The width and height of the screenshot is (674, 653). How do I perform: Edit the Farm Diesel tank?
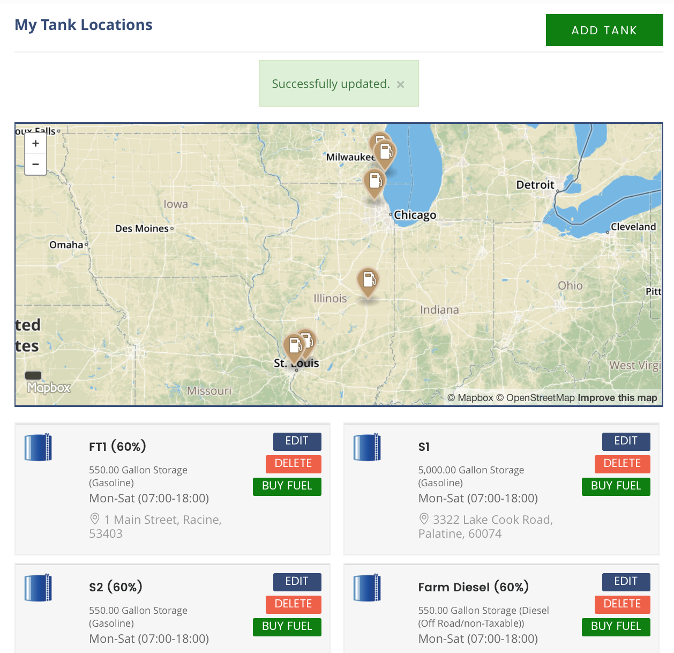coord(625,582)
